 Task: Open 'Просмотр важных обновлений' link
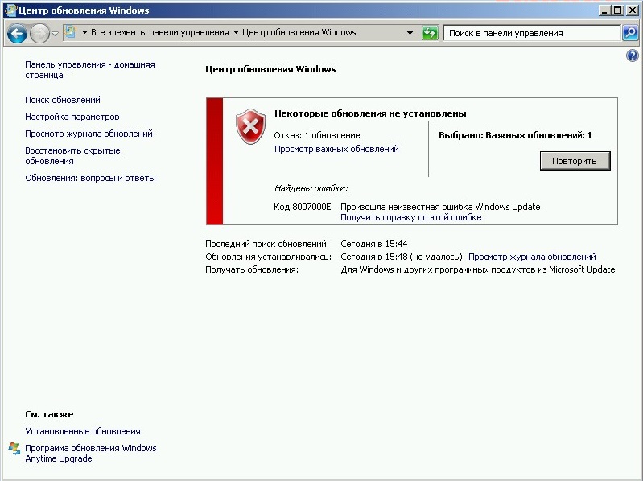[x=336, y=149]
